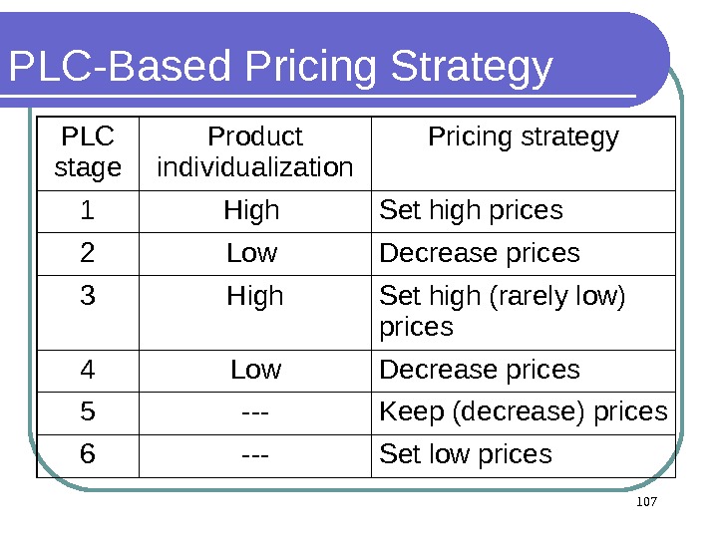Click the slide number 107
This screenshot has width=718, height=538.
(x=646, y=501)
